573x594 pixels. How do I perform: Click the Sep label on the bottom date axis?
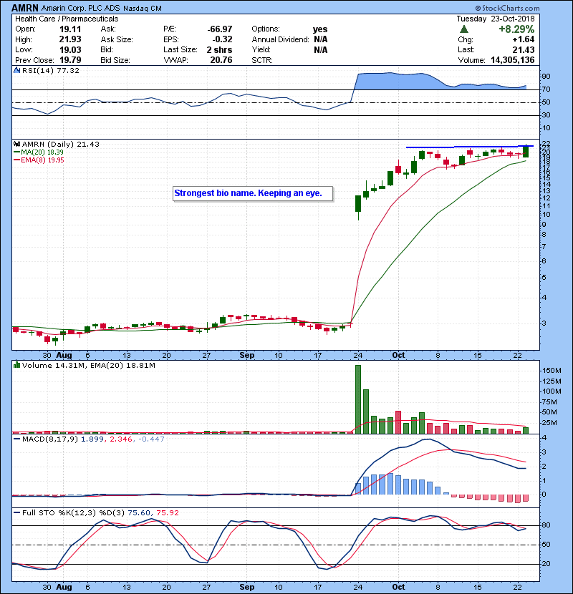247,587
